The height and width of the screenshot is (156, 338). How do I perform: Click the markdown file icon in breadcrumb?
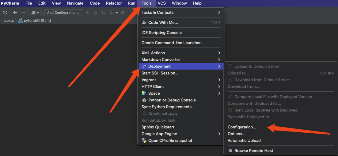coord(21,21)
